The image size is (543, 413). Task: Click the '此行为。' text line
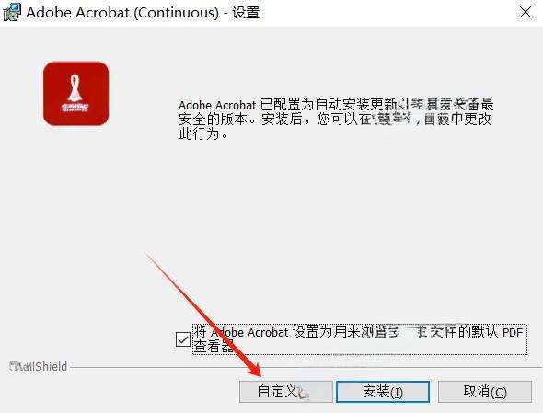coord(203,133)
